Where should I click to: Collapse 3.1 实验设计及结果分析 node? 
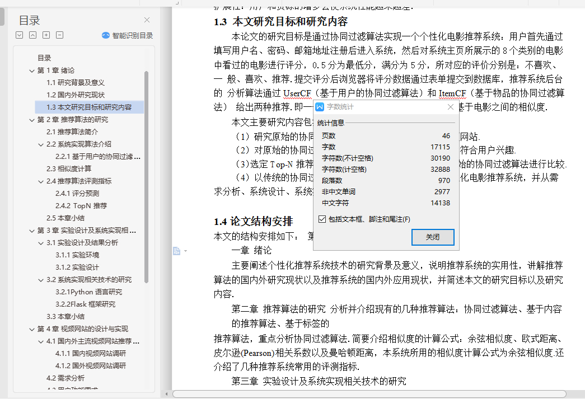pos(41,243)
